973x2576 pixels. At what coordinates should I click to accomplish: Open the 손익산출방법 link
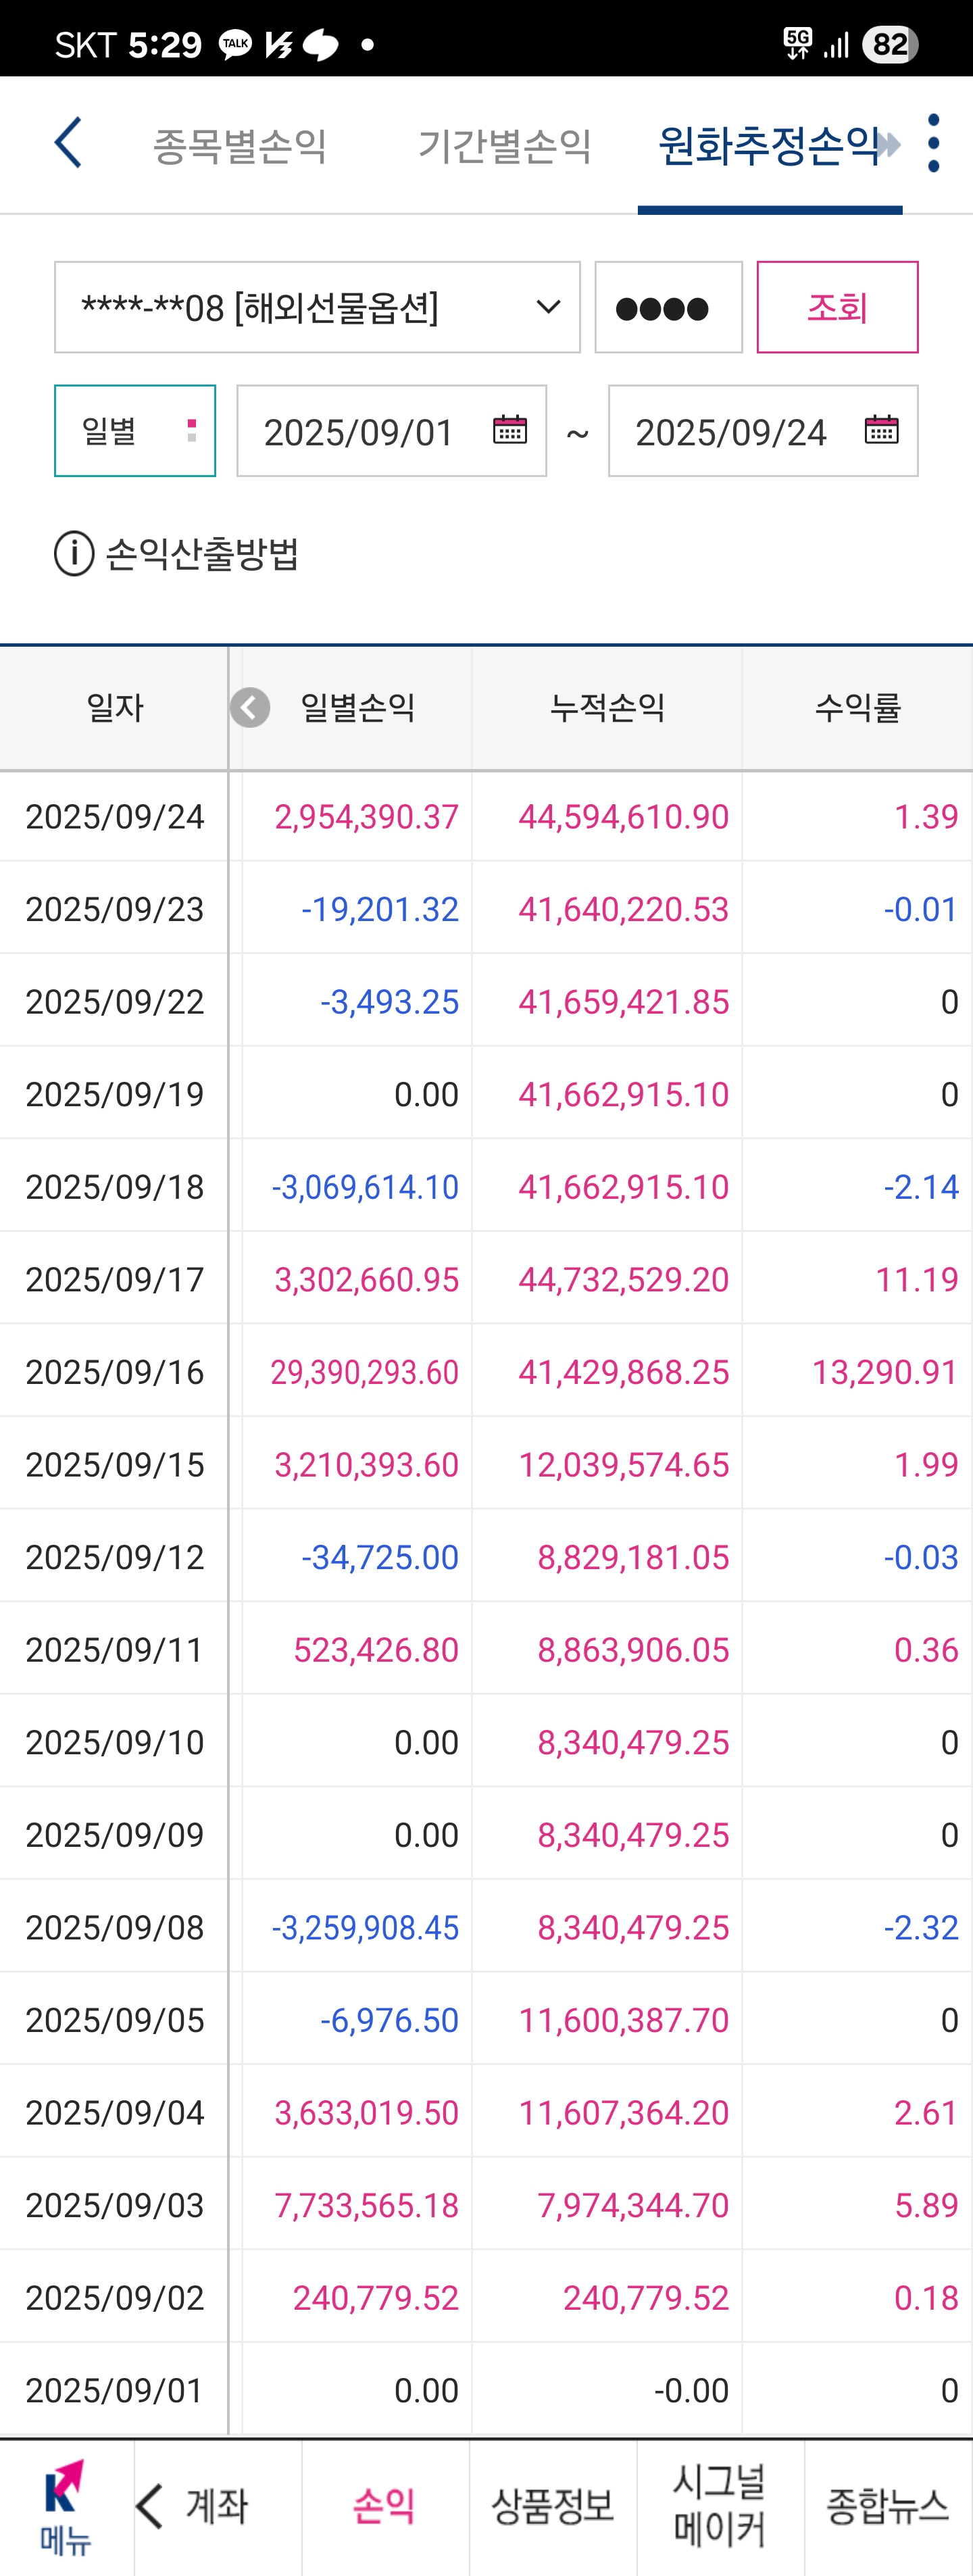[202, 553]
